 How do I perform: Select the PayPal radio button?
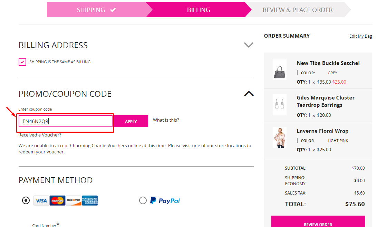point(143,200)
